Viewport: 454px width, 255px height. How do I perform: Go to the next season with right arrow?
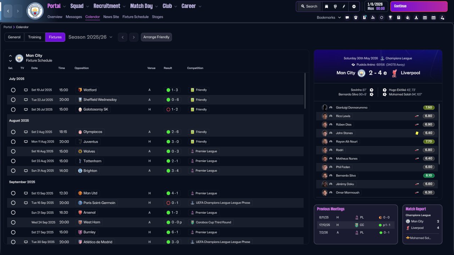coord(133,37)
